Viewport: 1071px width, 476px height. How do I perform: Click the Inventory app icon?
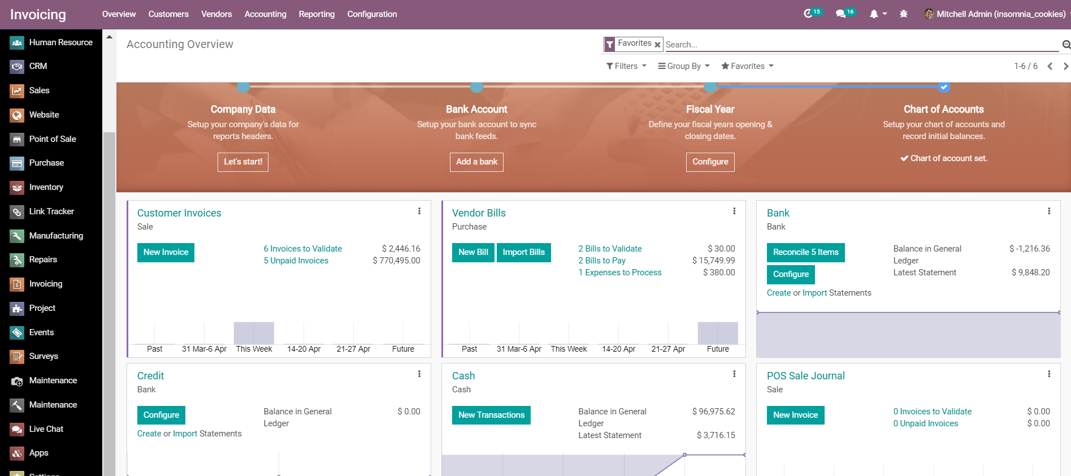(x=17, y=188)
